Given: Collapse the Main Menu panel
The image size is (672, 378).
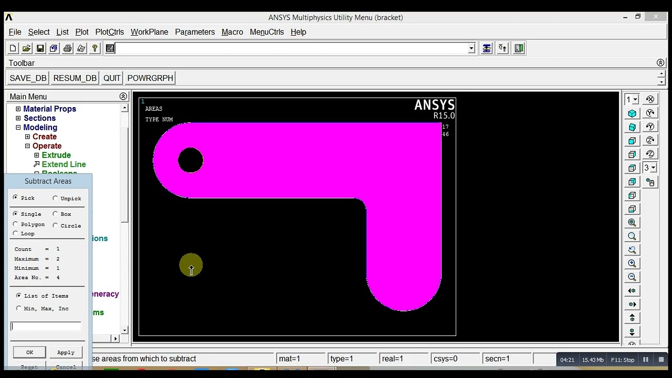Looking at the screenshot, I should click(123, 97).
